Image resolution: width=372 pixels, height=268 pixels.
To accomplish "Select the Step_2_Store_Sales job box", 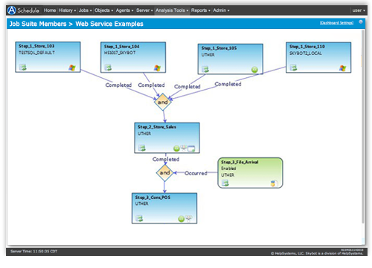I will click(167, 138).
